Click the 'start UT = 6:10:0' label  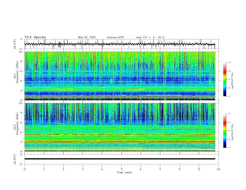click(x=150, y=37)
